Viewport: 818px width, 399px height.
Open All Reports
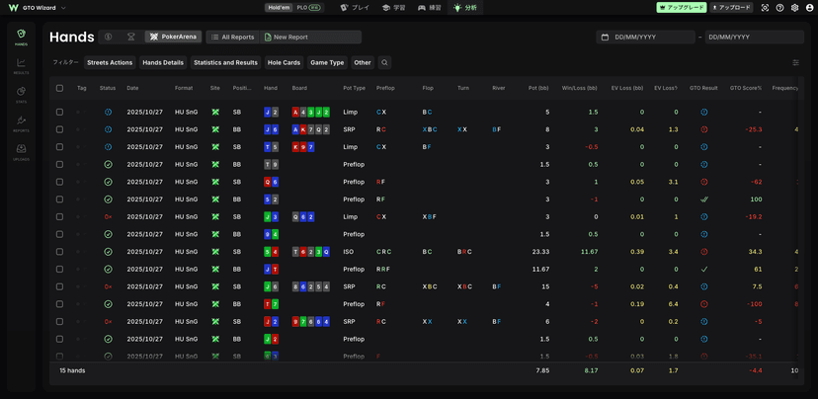point(233,37)
